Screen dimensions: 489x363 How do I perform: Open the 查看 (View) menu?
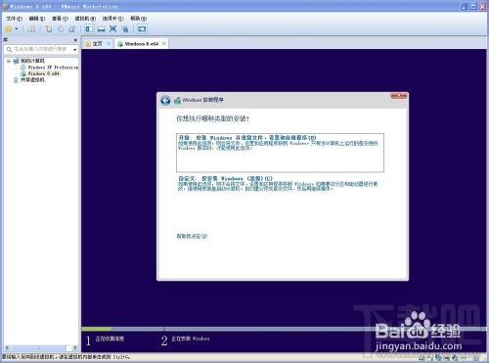tap(60, 19)
